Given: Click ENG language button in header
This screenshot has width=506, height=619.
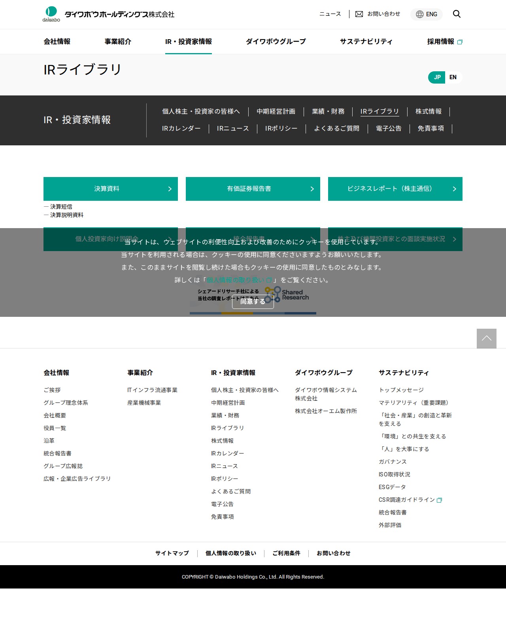Looking at the screenshot, I should click(427, 14).
